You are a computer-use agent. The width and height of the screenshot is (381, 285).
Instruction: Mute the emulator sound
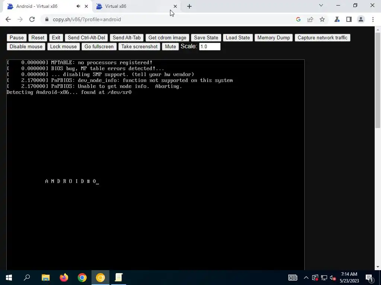[x=170, y=46]
